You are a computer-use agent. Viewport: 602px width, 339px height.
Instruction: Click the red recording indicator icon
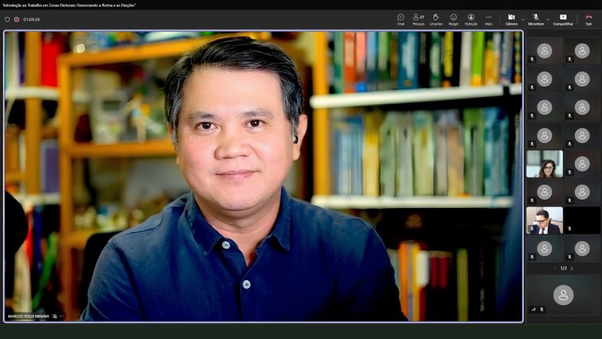[17, 19]
